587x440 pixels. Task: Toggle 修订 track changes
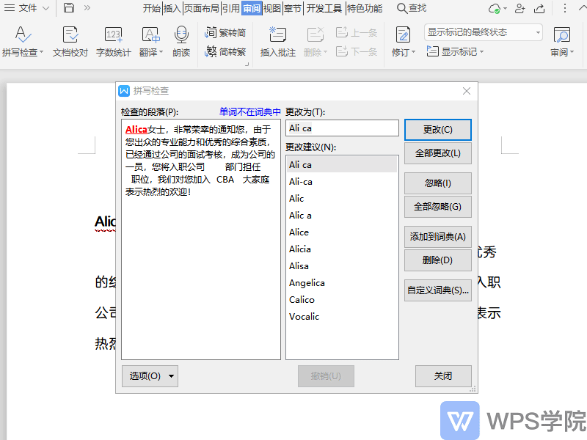[403, 41]
